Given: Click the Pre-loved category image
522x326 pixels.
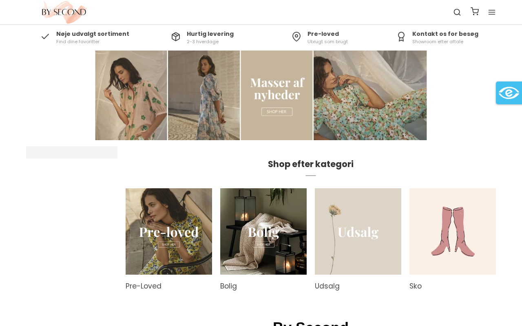Looking at the screenshot, I should click(x=169, y=231).
